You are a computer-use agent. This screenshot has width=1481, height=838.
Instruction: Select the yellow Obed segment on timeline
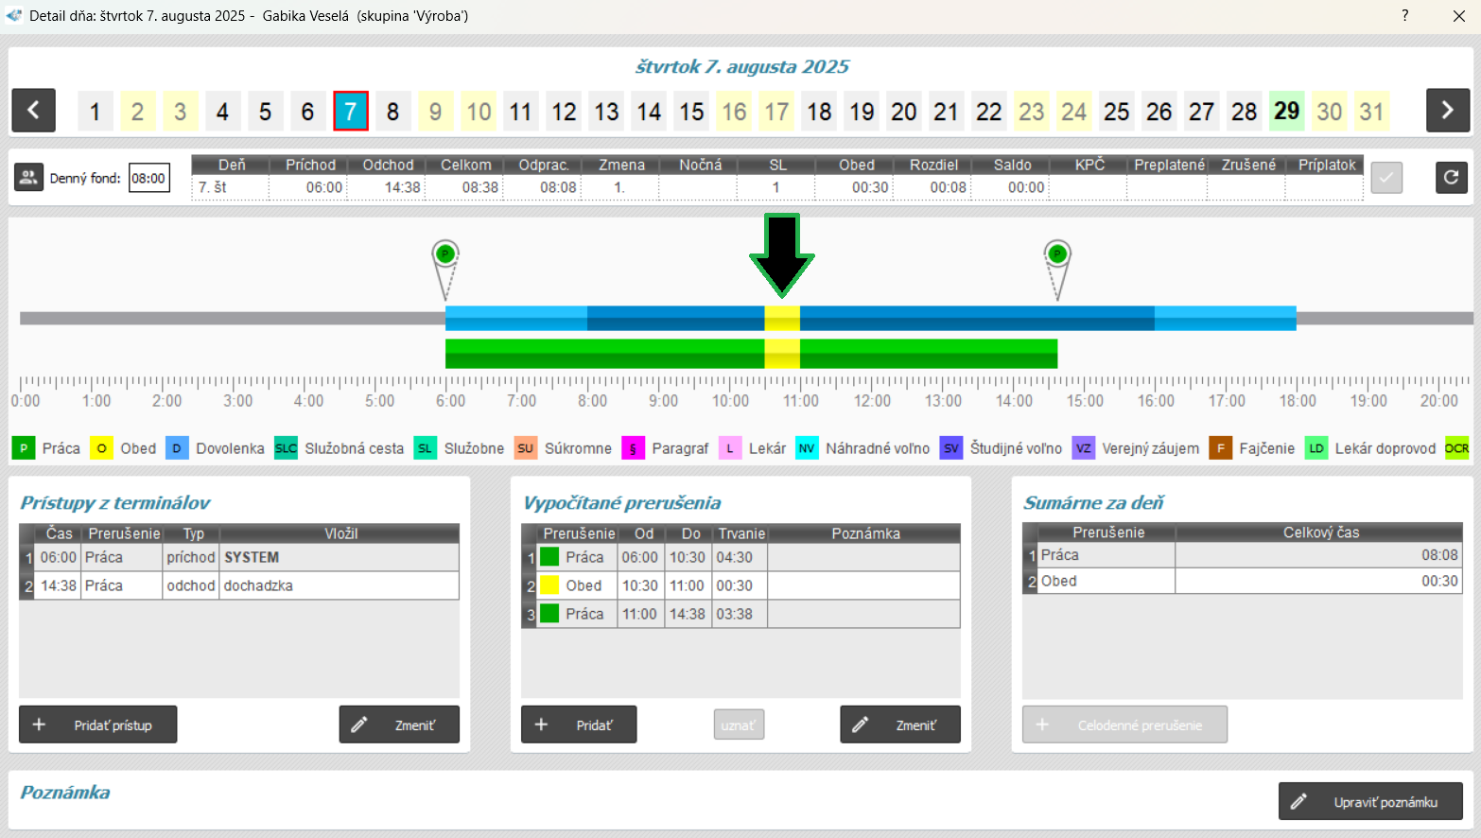click(x=782, y=319)
